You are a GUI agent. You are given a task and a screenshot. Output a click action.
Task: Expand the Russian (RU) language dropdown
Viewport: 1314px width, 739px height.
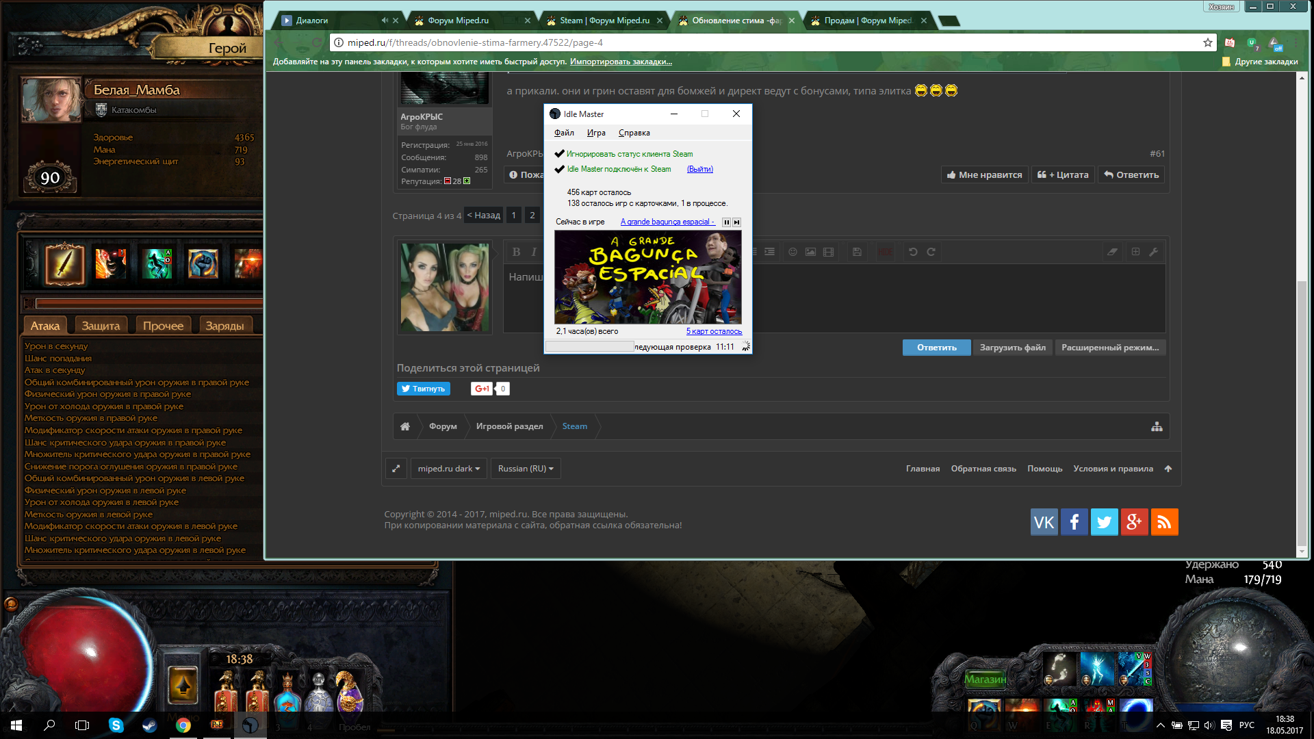[x=526, y=469]
